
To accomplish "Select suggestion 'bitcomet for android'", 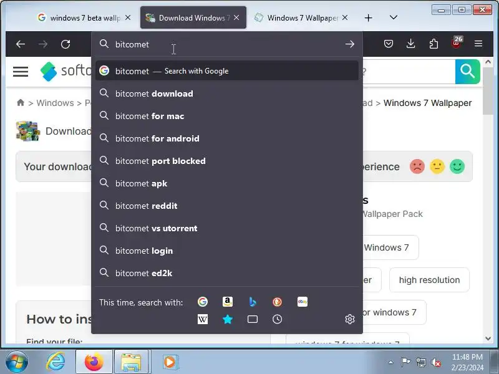I will (x=227, y=138).
